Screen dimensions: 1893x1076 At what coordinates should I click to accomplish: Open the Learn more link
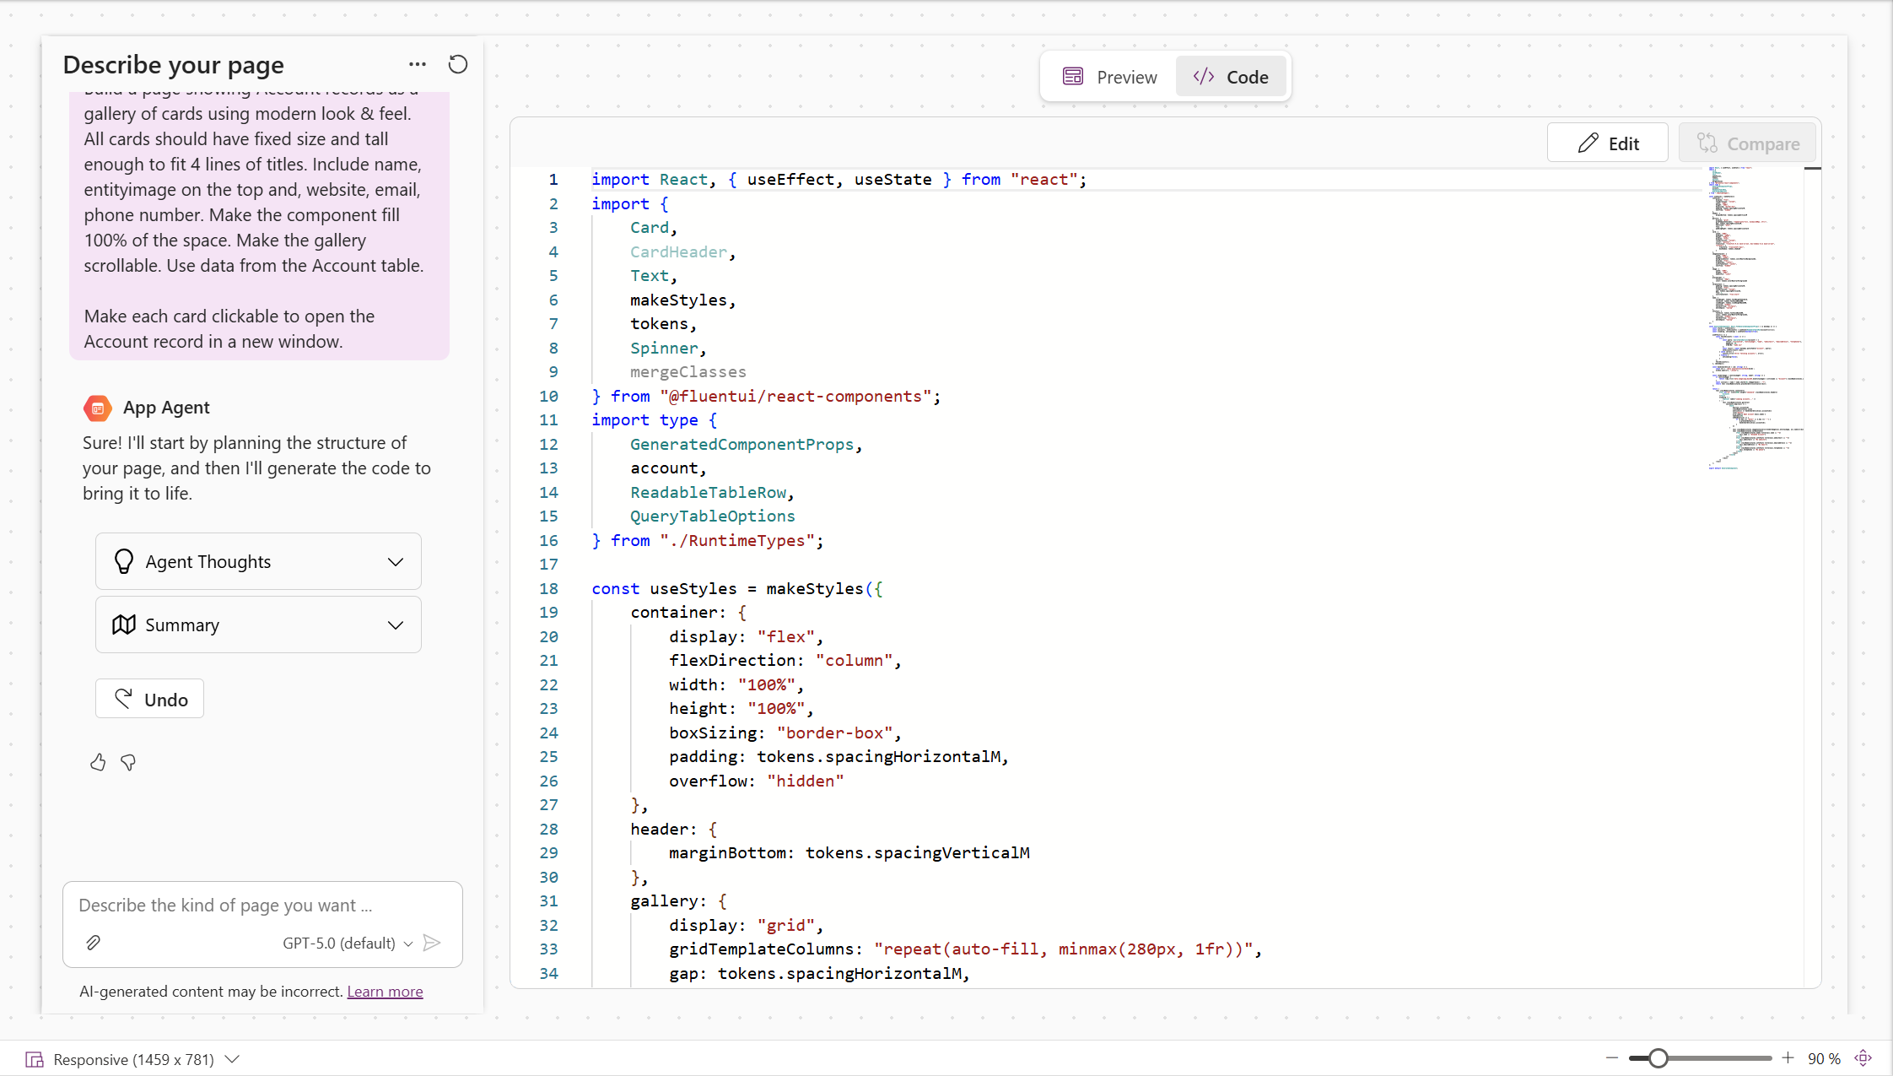point(385,991)
